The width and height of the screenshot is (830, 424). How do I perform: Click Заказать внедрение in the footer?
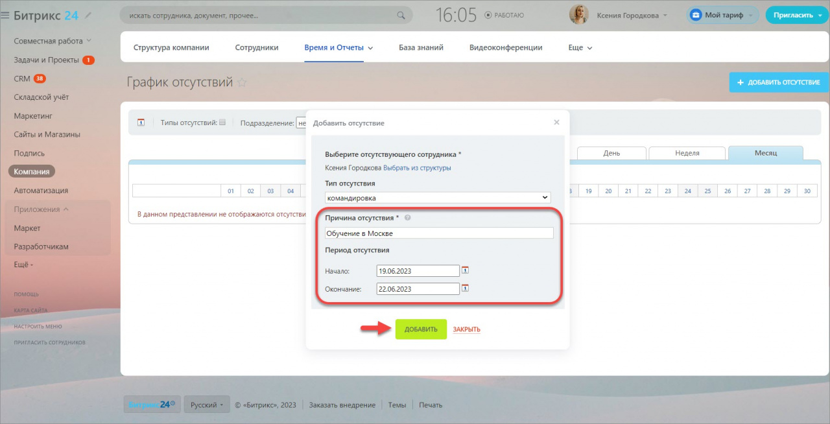click(342, 405)
